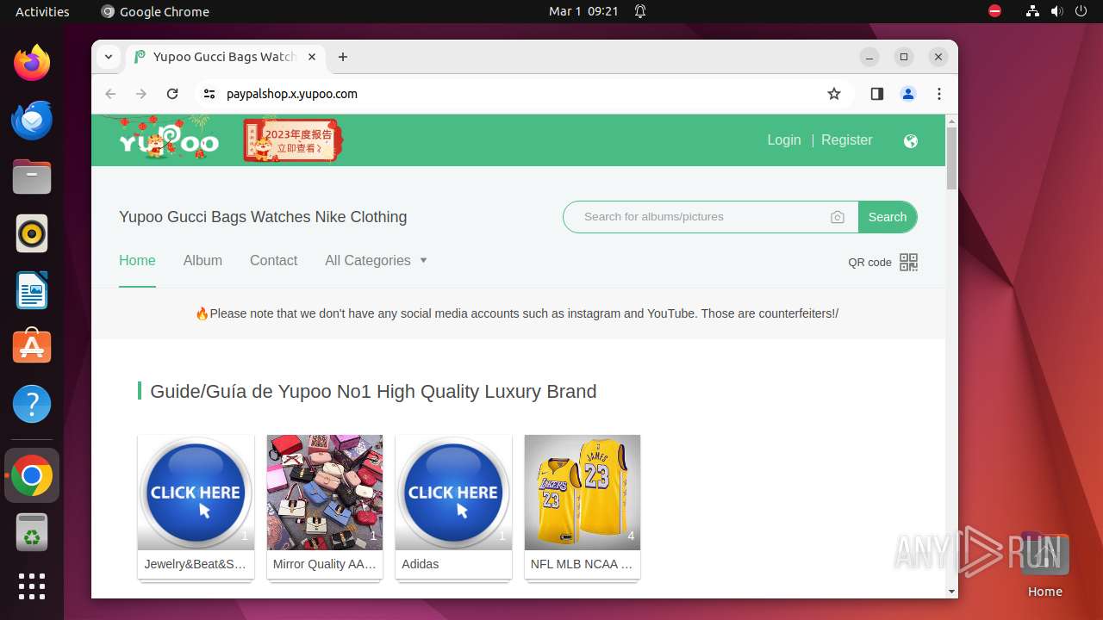Image resolution: width=1103 pixels, height=620 pixels.
Task: Expand the All Categories dropdown
Action: click(x=376, y=260)
